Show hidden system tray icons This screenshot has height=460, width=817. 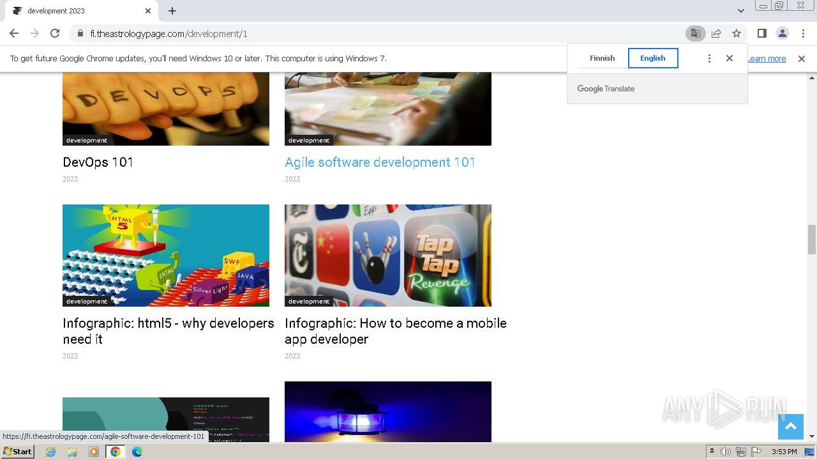click(x=712, y=452)
